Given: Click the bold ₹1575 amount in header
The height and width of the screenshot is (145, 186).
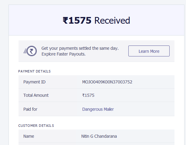Looking at the screenshot, I should pyautogui.click(x=77, y=20).
